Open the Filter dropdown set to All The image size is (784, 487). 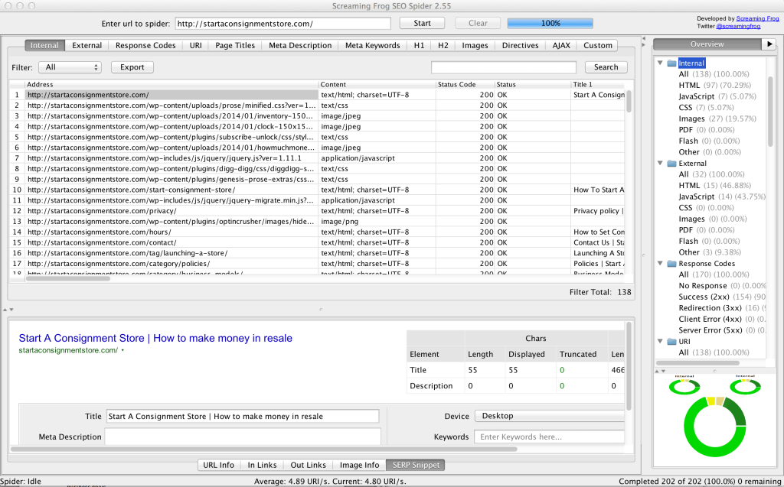(x=70, y=67)
